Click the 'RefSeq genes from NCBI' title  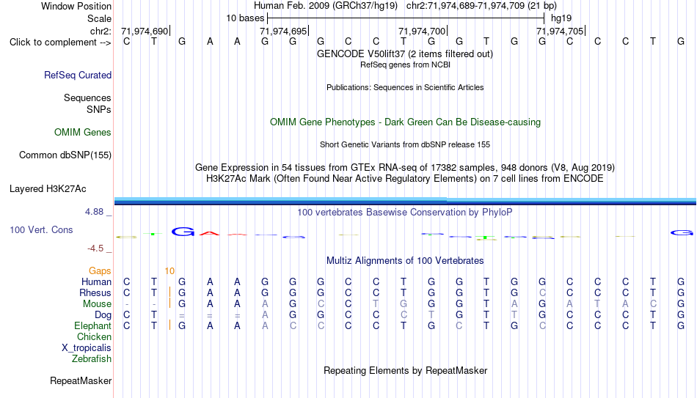405,65
